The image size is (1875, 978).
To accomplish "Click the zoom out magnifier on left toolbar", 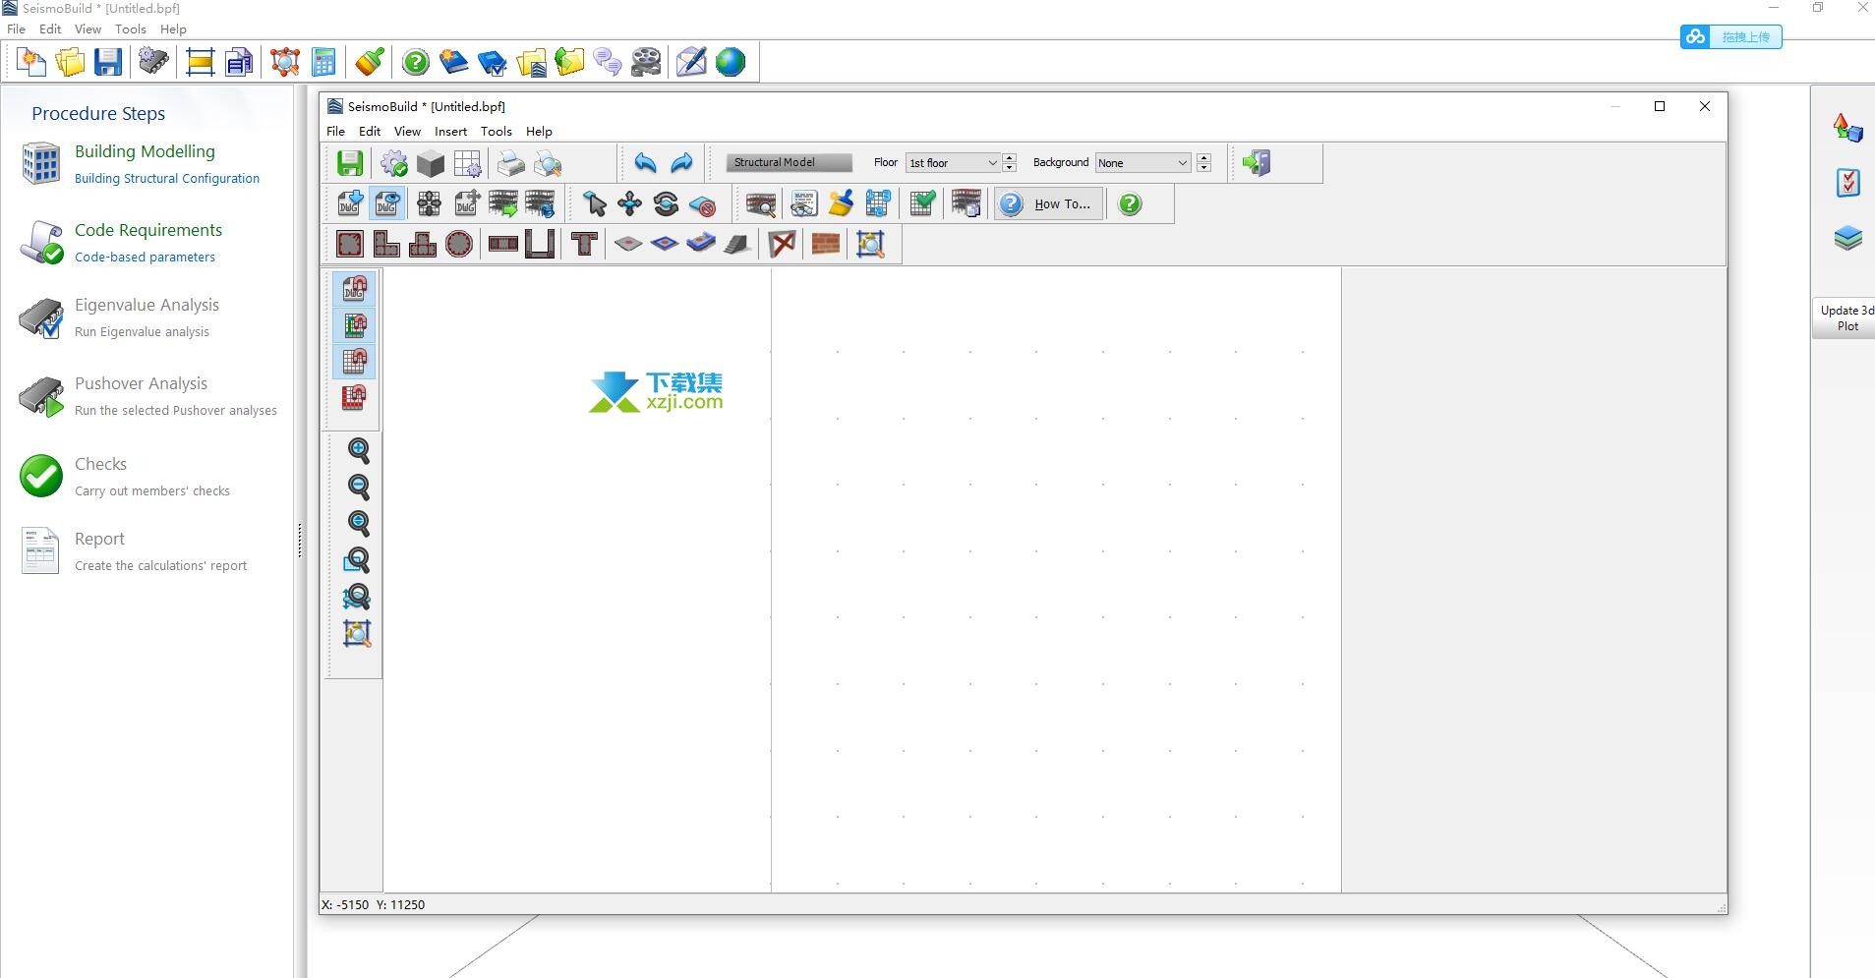I will coord(358,487).
